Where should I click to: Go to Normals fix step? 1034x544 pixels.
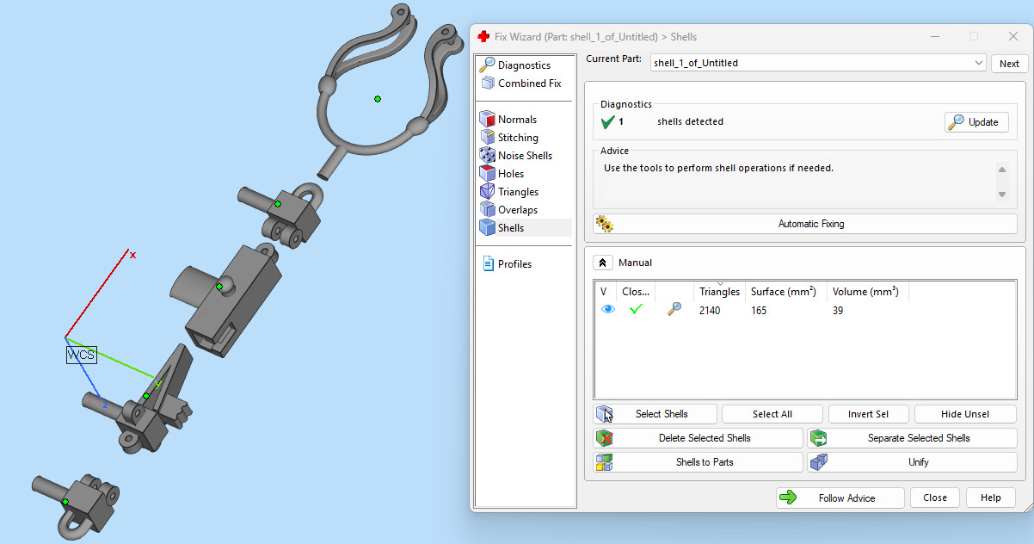pos(517,120)
